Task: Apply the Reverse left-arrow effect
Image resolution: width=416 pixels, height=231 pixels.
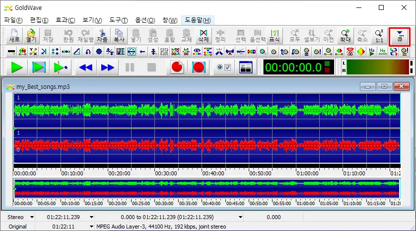Action: [x=142, y=52]
